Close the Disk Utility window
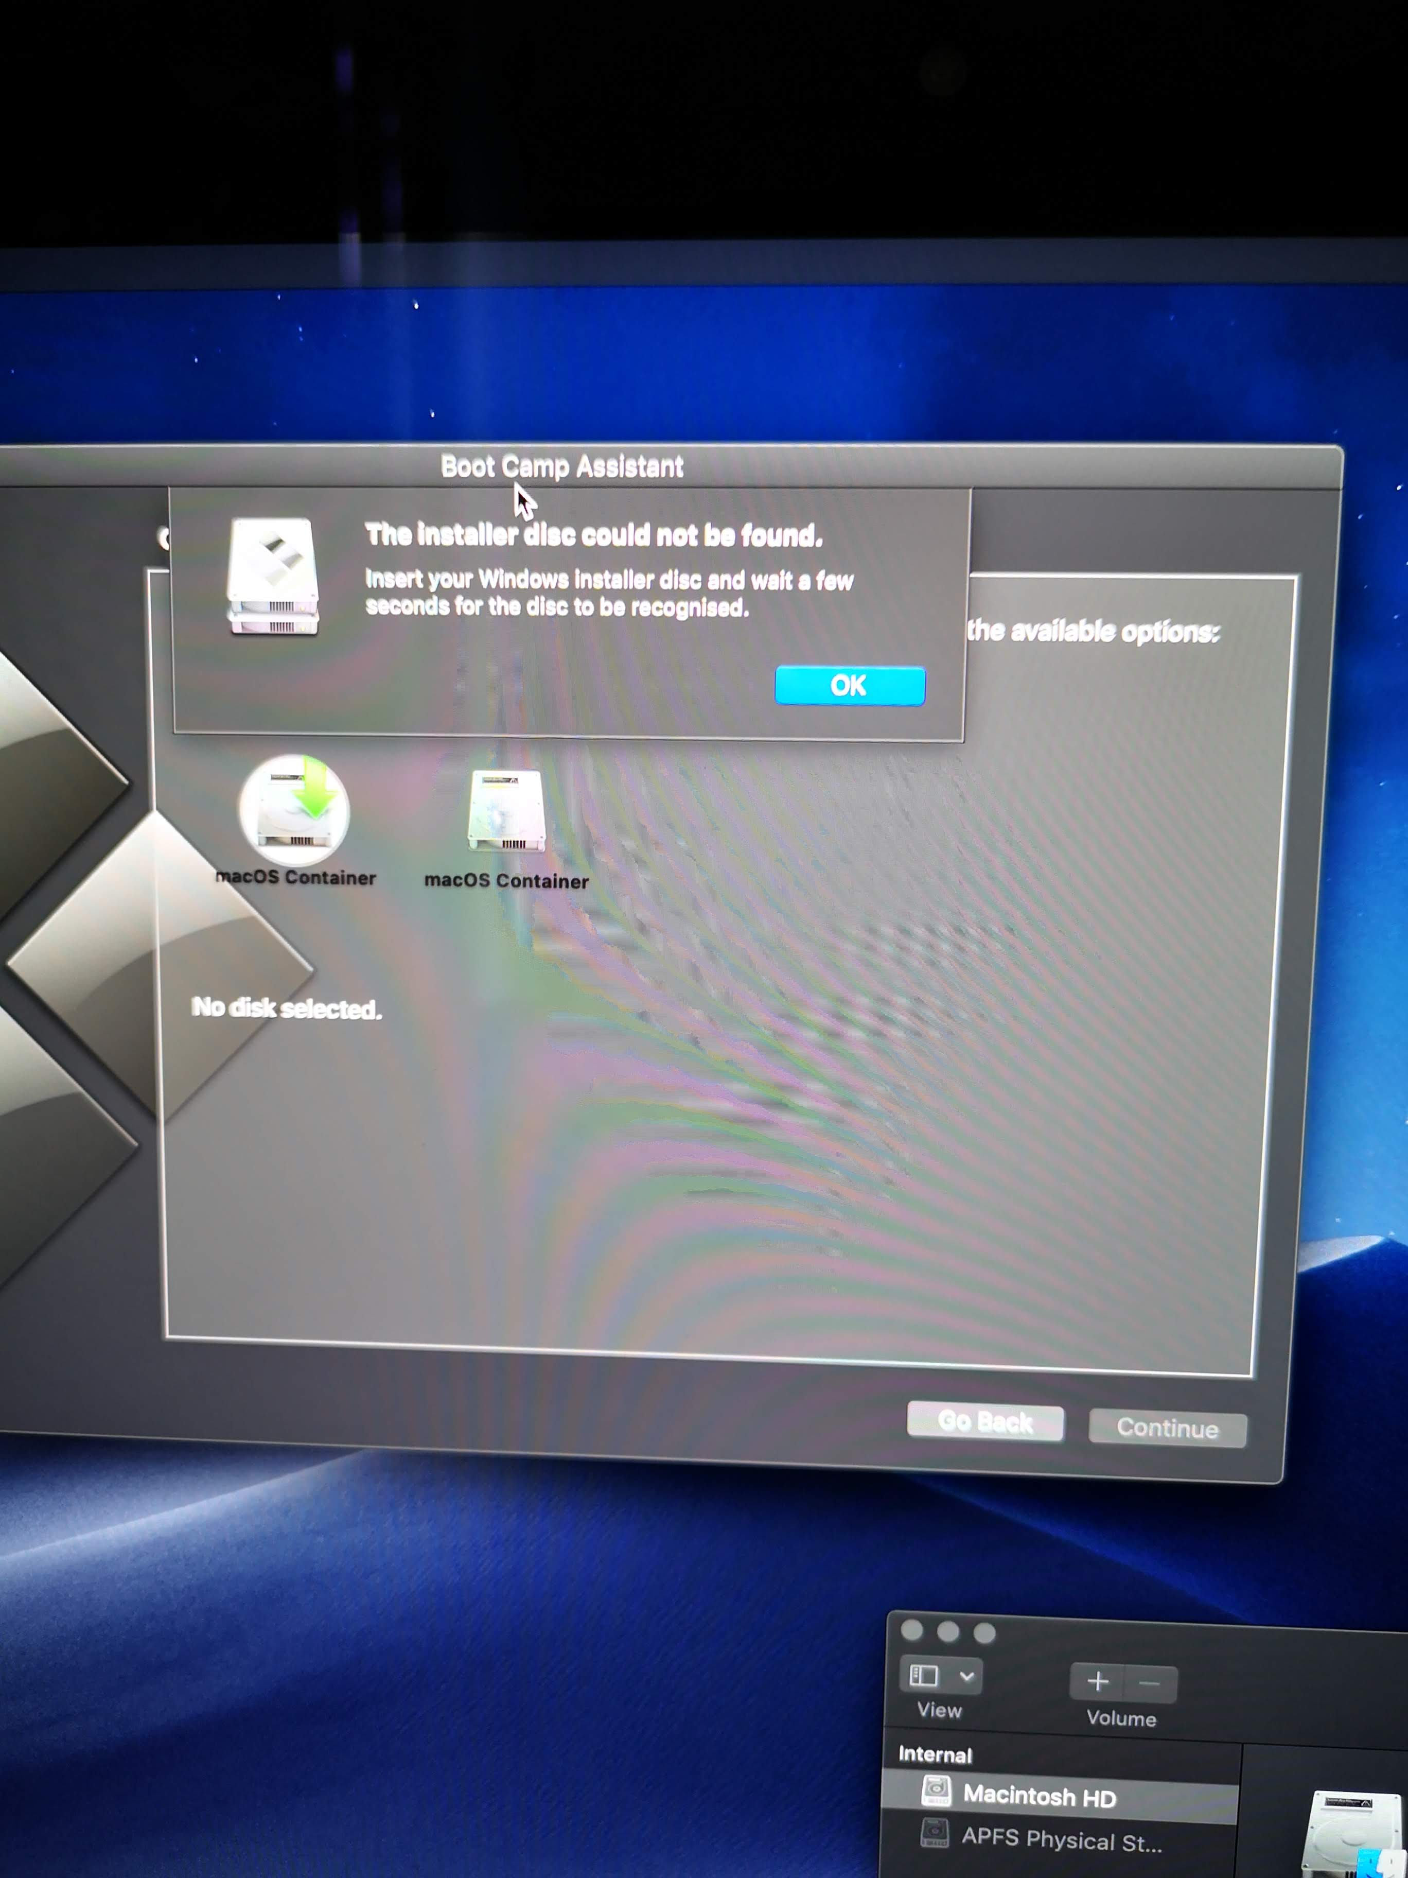Image resolution: width=1408 pixels, height=1878 pixels. 912,1630
